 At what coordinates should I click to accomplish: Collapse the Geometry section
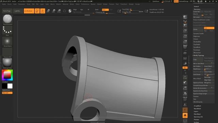[197, 9]
